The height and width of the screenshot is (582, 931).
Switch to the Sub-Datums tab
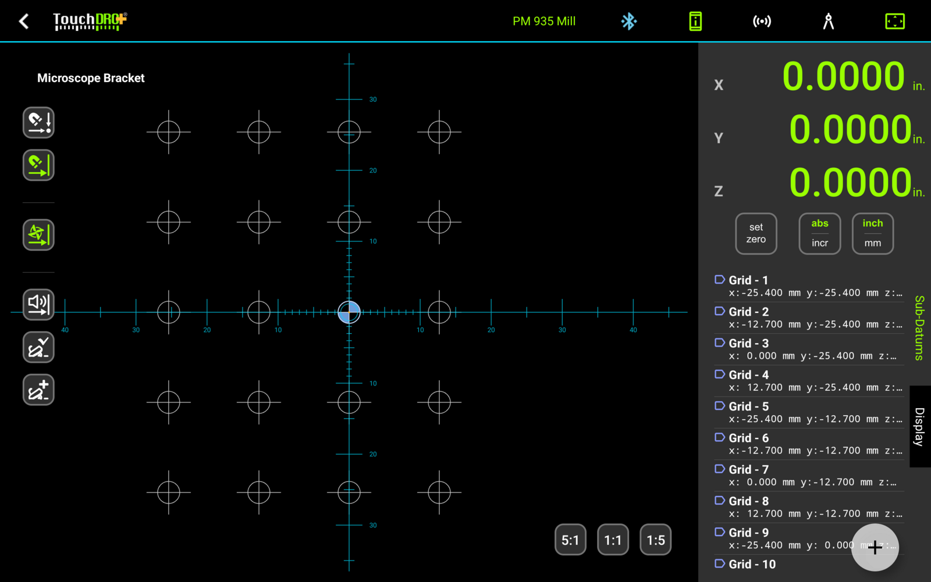tap(919, 328)
